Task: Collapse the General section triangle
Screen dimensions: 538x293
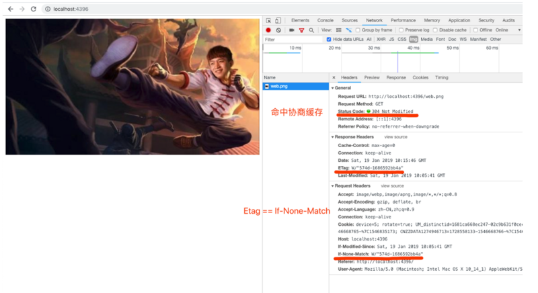Action: coord(332,88)
